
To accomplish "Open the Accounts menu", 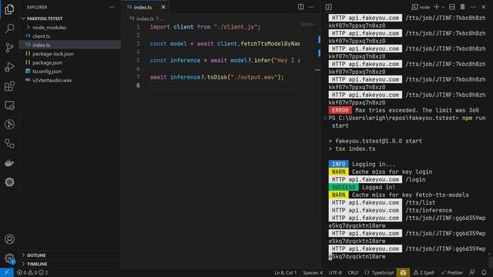I will (x=9, y=239).
